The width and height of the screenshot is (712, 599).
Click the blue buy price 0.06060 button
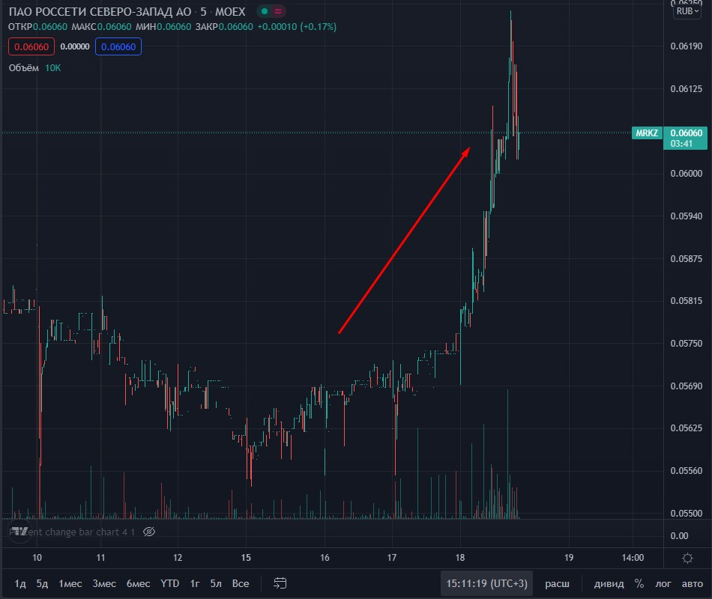pyautogui.click(x=118, y=46)
